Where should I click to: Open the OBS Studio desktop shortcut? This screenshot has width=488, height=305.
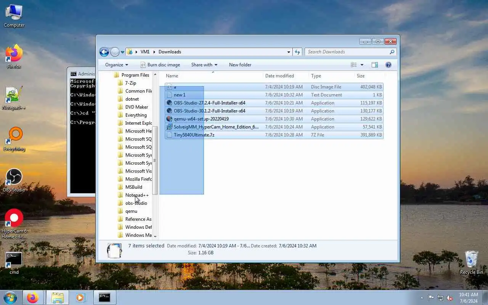click(14, 180)
